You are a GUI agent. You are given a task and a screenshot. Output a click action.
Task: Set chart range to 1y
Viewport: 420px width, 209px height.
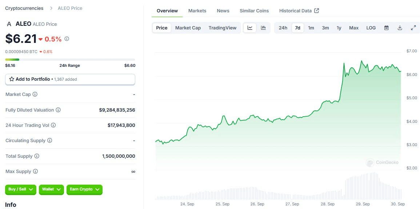click(x=339, y=28)
